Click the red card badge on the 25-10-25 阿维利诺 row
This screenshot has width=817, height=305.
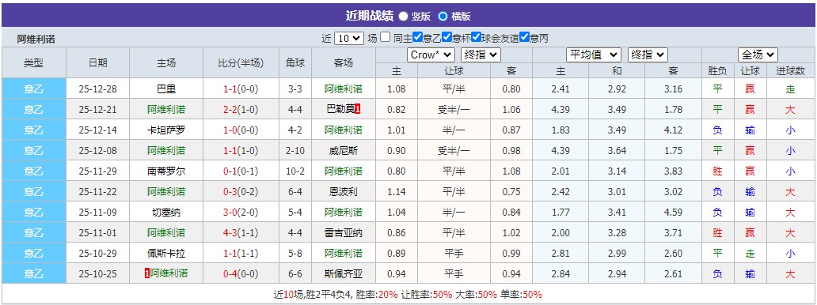pos(147,273)
